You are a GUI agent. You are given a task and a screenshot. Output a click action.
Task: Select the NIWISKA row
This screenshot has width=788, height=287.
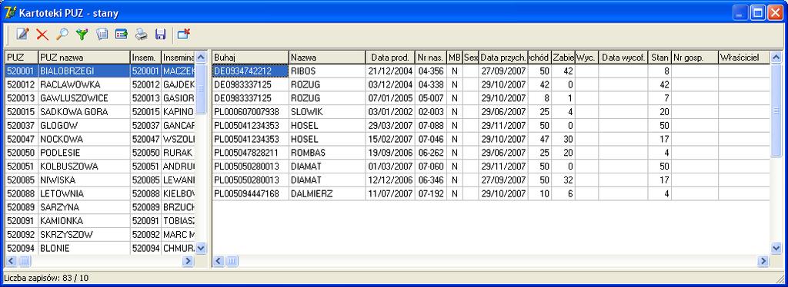click(x=100, y=180)
